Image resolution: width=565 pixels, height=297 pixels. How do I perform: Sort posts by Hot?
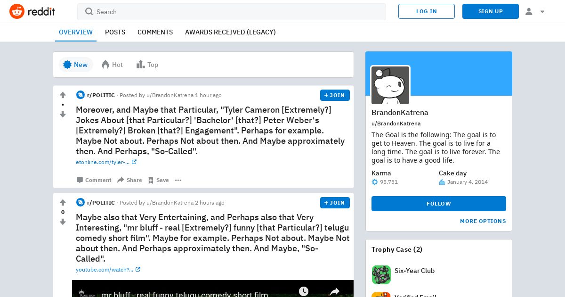coord(112,65)
